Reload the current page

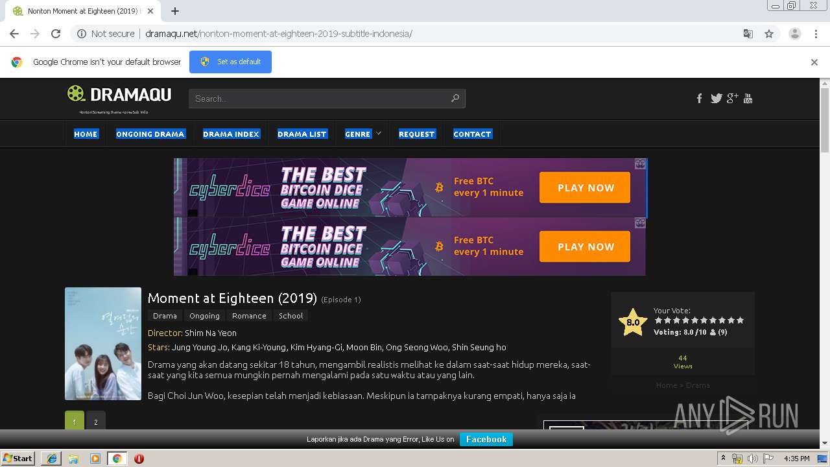[56, 34]
